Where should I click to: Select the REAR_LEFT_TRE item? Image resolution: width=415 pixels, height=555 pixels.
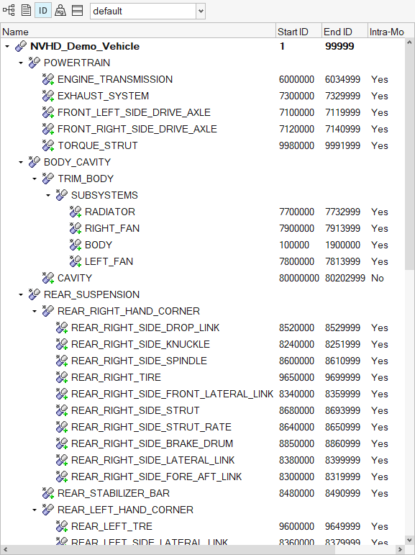pyautogui.click(x=111, y=526)
